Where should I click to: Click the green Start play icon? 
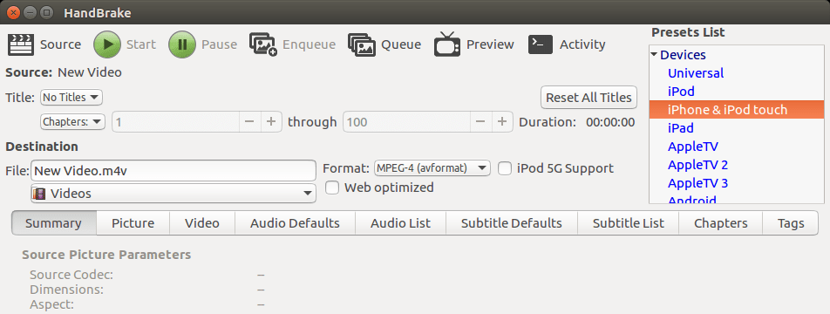click(x=107, y=44)
